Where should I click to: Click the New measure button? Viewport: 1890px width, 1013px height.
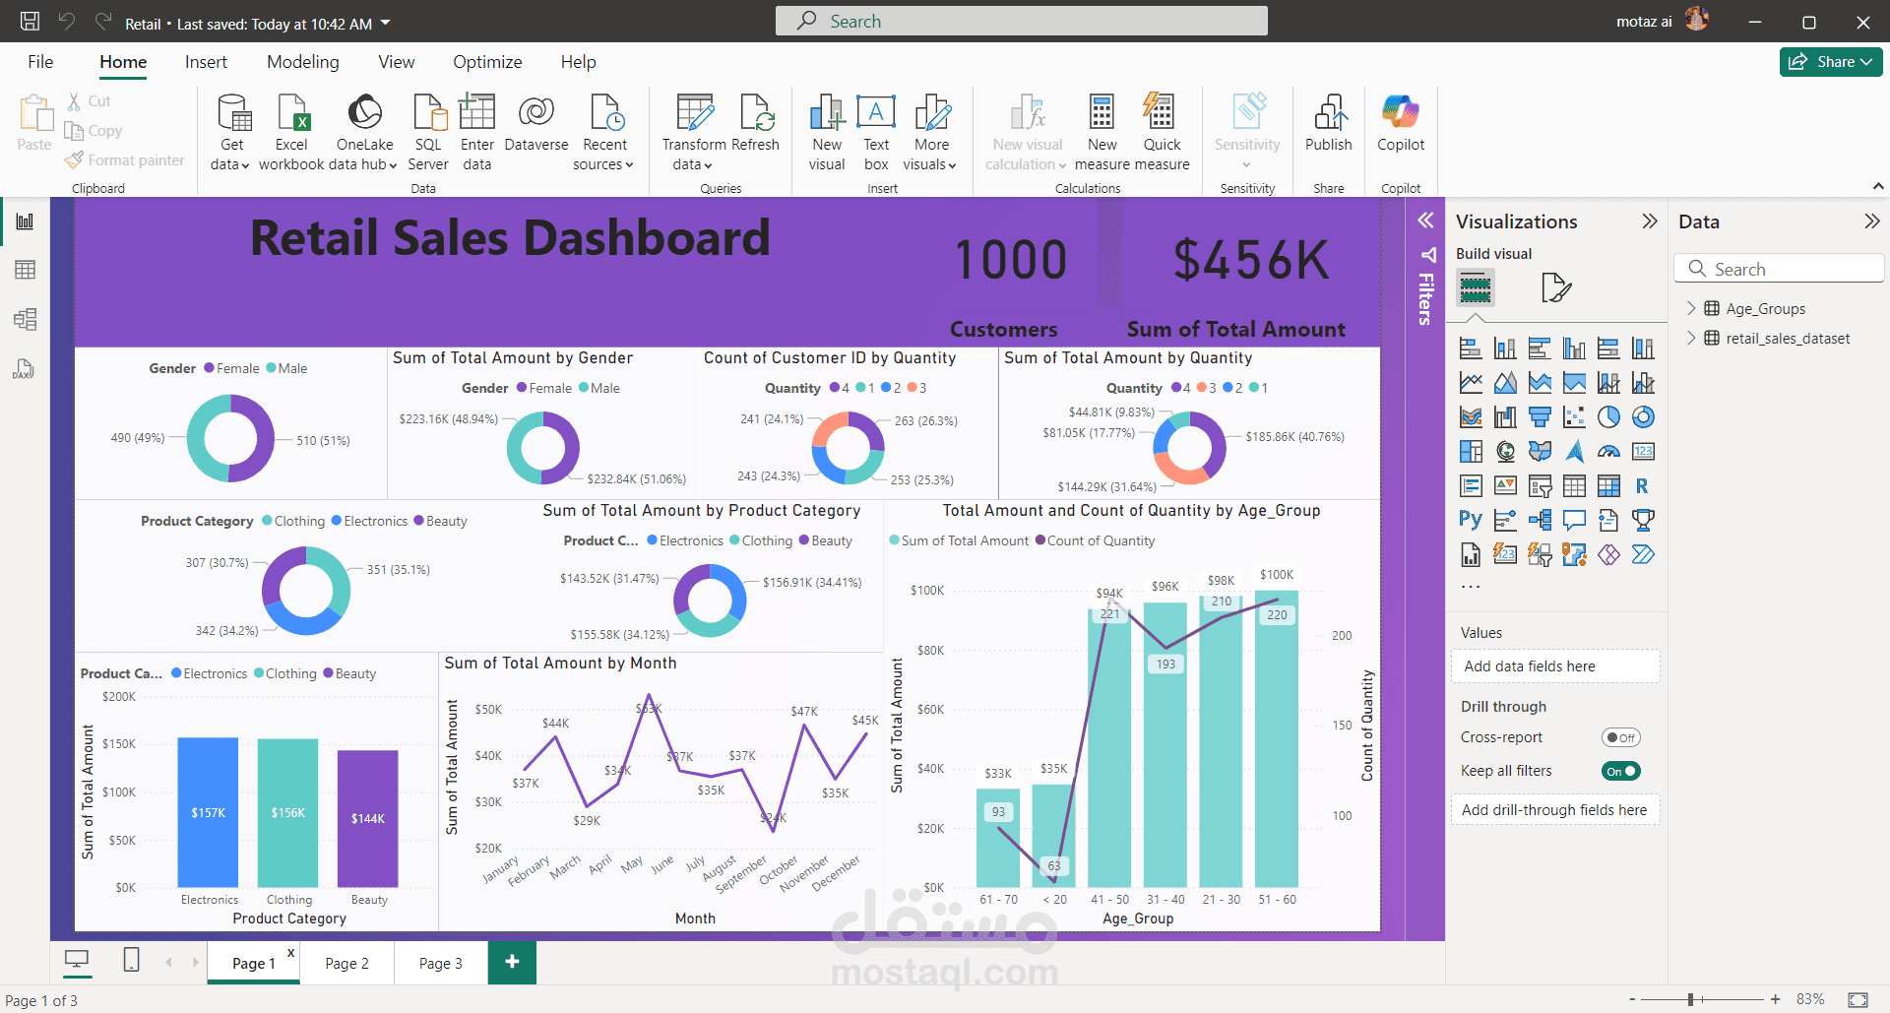point(1102,131)
